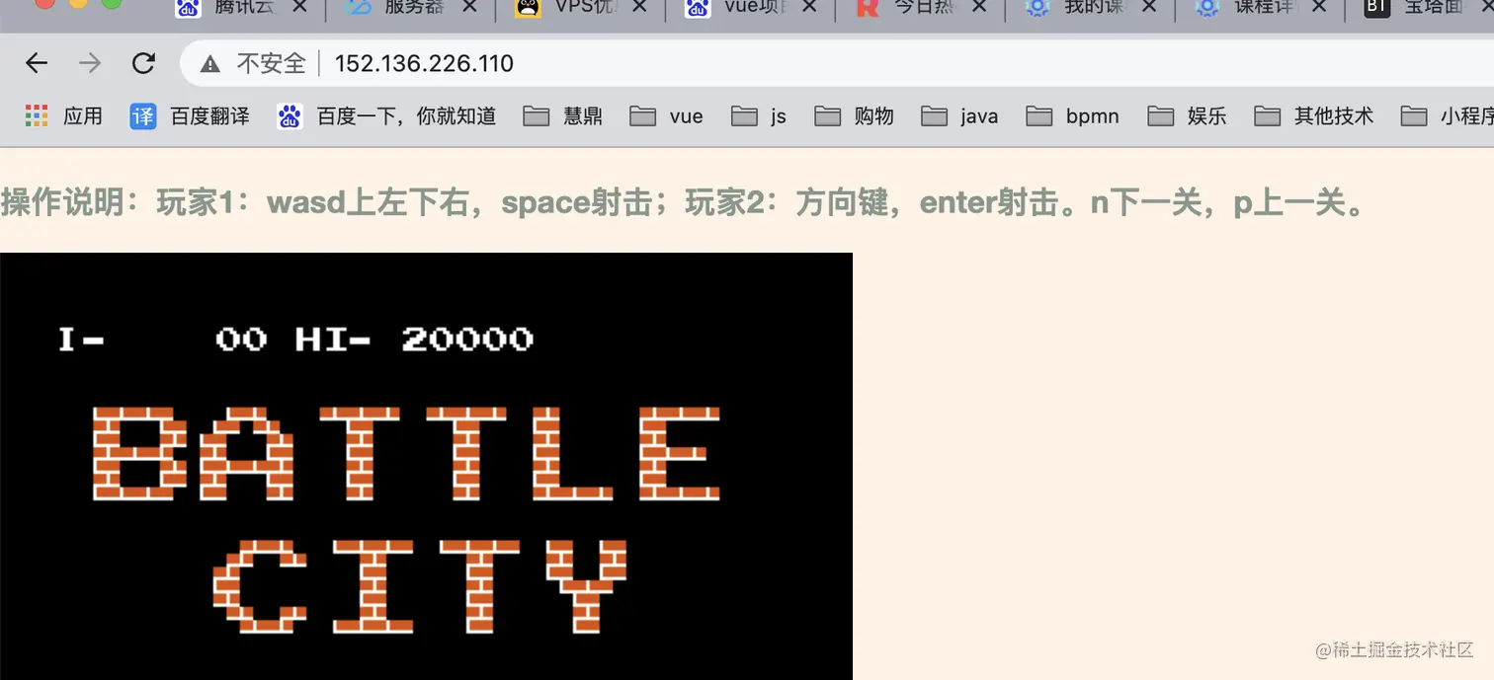Close the vue项 tab
The image size is (1494, 680).
810,8
